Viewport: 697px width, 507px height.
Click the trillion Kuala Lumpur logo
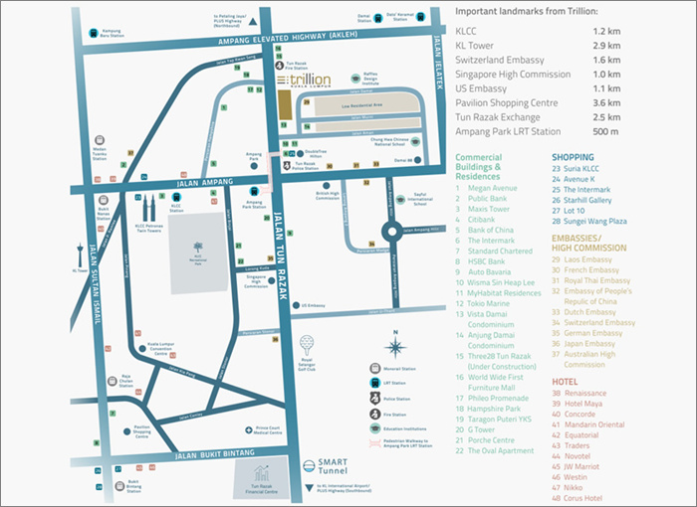click(x=304, y=80)
